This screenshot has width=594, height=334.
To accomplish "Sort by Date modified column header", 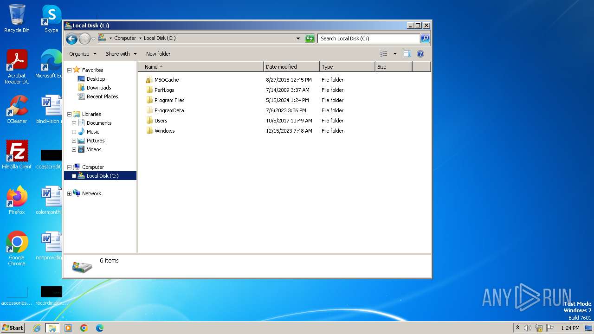I will (291, 67).
